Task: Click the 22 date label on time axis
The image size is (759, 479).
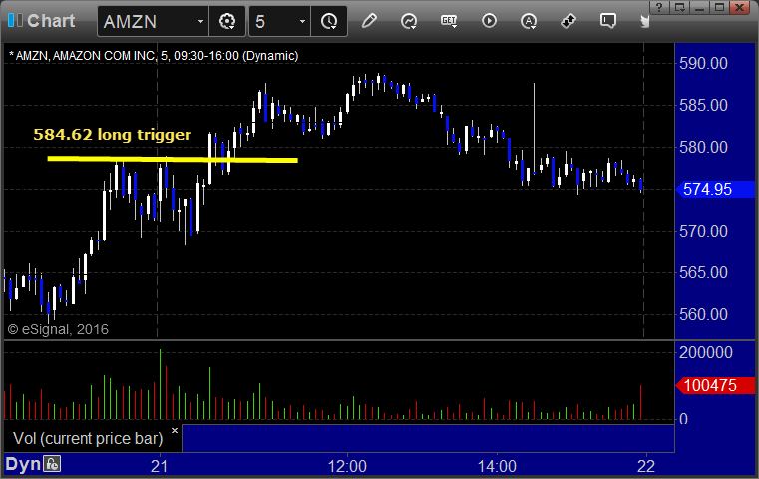Action: [x=646, y=466]
